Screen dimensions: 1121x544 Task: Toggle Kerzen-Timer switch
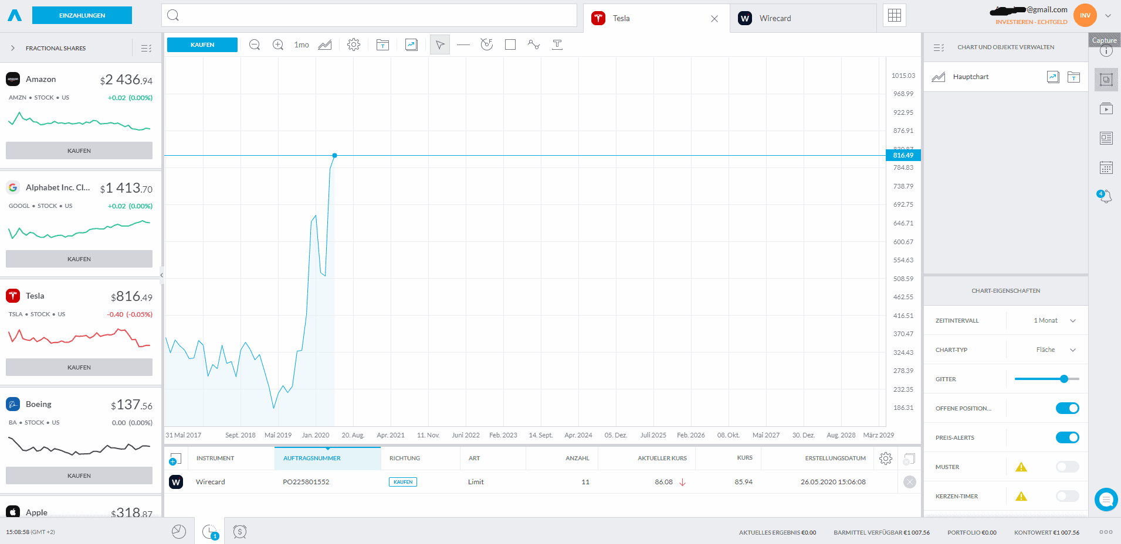(x=1067, y=496)
